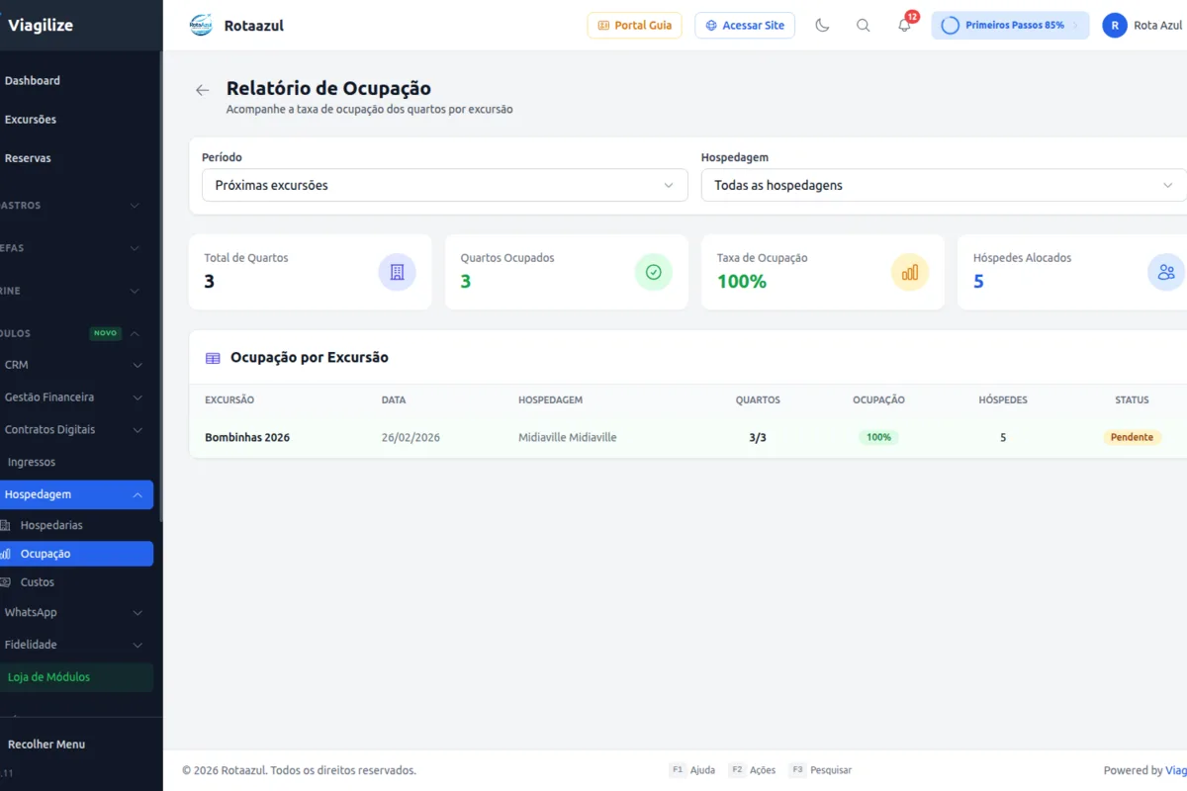This screenshot has width=1187, height=791.
Task: Click the check icon in Quartos Ocupados
Action: click(653, 272)
